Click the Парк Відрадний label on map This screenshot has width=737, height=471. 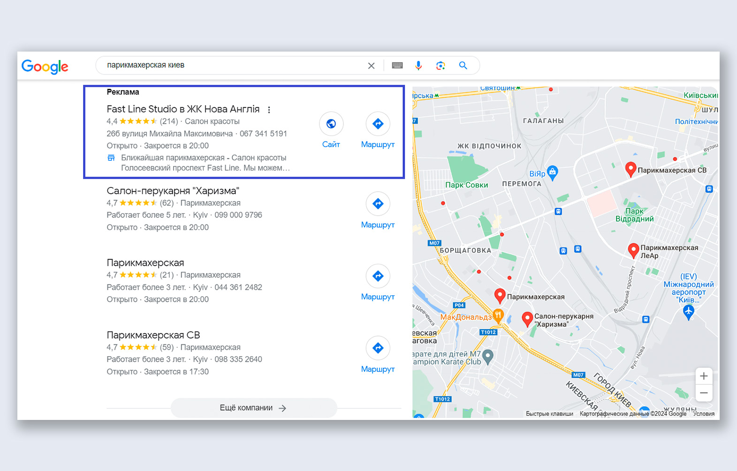(635, 215)
